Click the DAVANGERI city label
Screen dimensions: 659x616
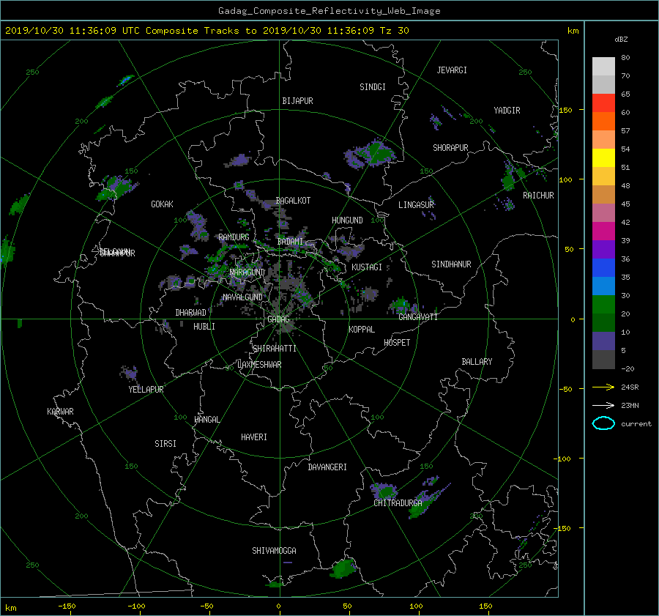[x=327, y=467]
